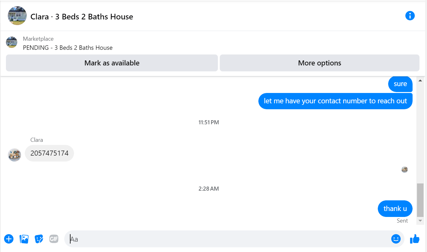
Task: Open More options for the listing
Action: click(319, 63)
